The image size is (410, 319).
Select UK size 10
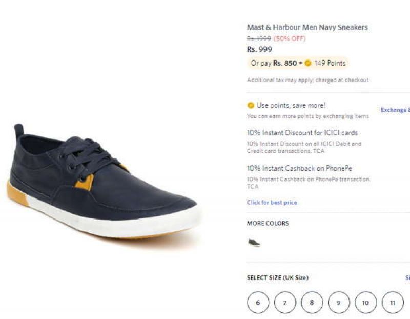365,303
